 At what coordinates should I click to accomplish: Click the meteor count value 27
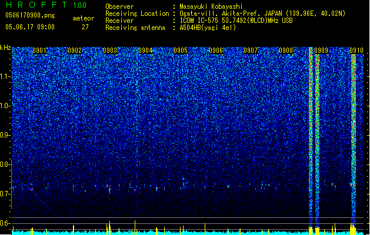(x=85, y=27)
